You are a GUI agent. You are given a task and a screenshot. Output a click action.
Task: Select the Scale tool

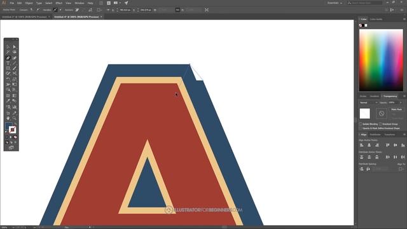[x=15, y=79]
